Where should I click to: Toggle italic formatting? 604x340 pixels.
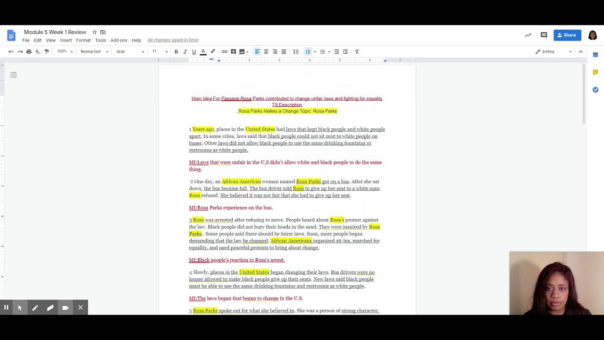[x=185, y=51]
